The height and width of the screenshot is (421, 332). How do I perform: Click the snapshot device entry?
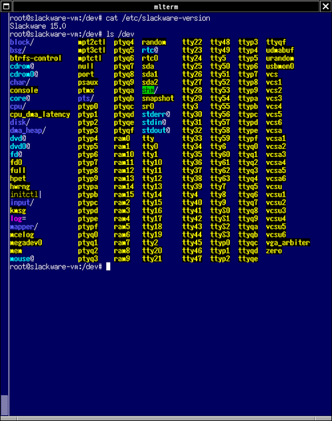click(x=158, y=98)
